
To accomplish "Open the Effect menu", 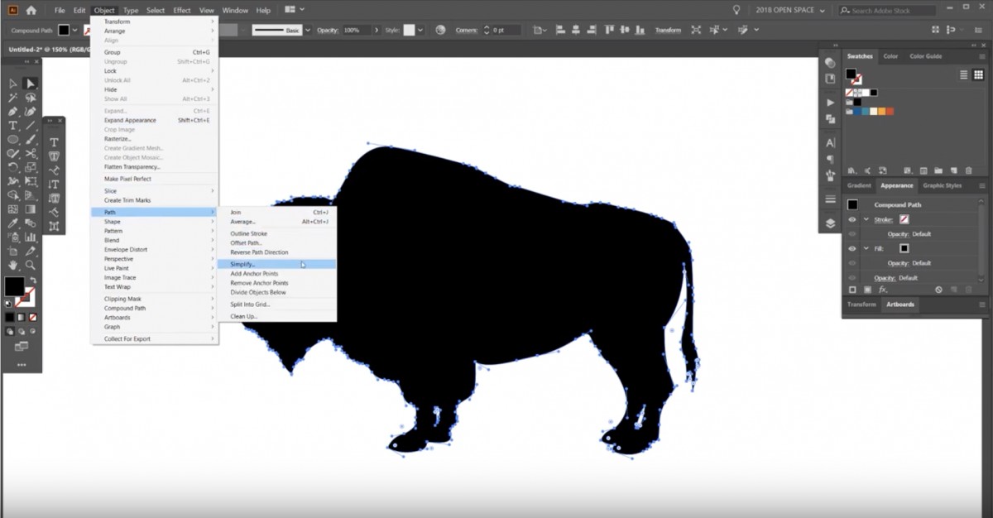I will click(x=182, y=10).
